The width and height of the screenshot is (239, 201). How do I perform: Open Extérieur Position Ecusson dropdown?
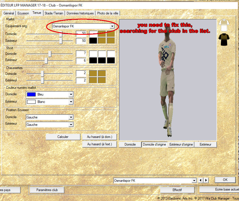[71, 125]
